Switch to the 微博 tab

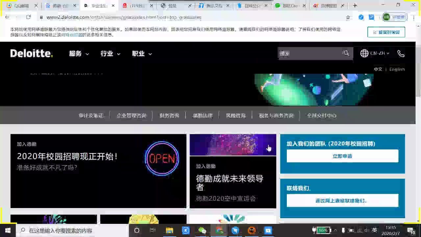(329, 6)
